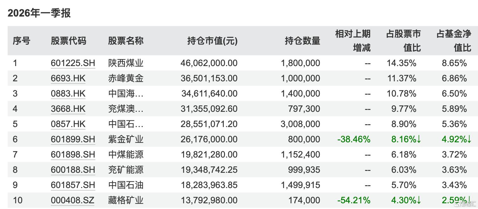Screen dimensions: 478x209
Task: Click the 持仓数量 column header
Action: [x=302, y=41]
